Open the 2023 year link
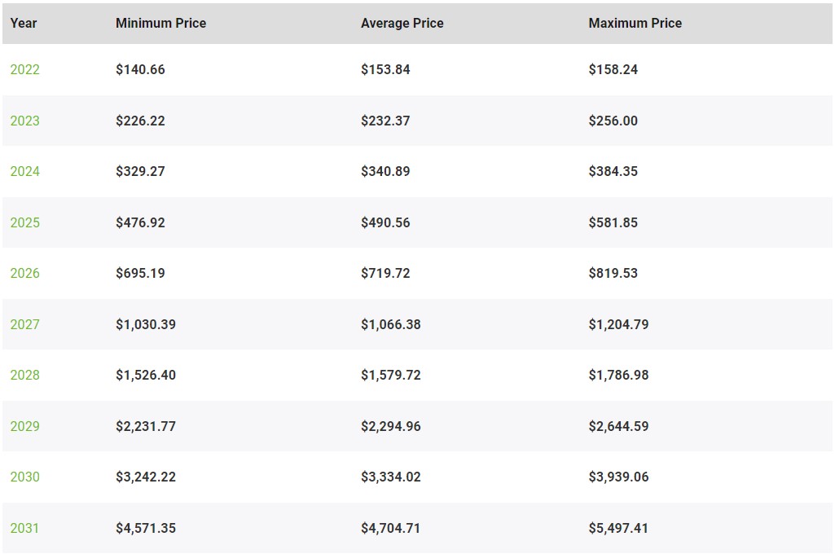 coord(25,121)
